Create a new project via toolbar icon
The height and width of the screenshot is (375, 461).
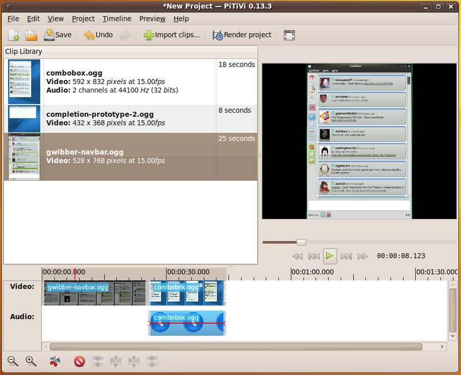[14, 35]
